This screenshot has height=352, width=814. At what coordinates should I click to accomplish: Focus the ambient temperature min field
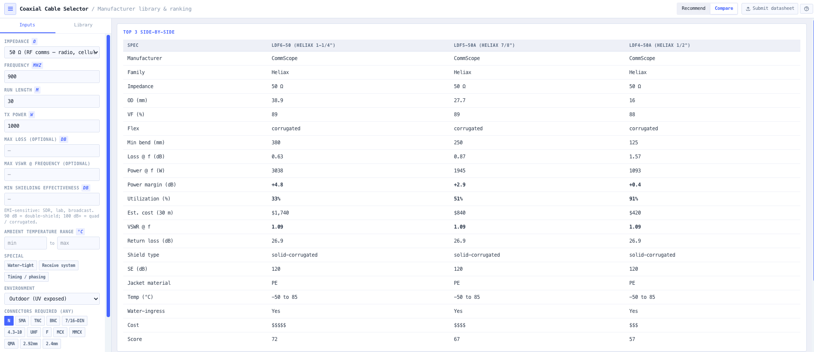[x=26, y=243]
